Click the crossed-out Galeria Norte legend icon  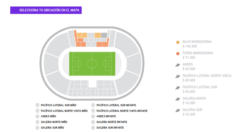tap(178, 99)
